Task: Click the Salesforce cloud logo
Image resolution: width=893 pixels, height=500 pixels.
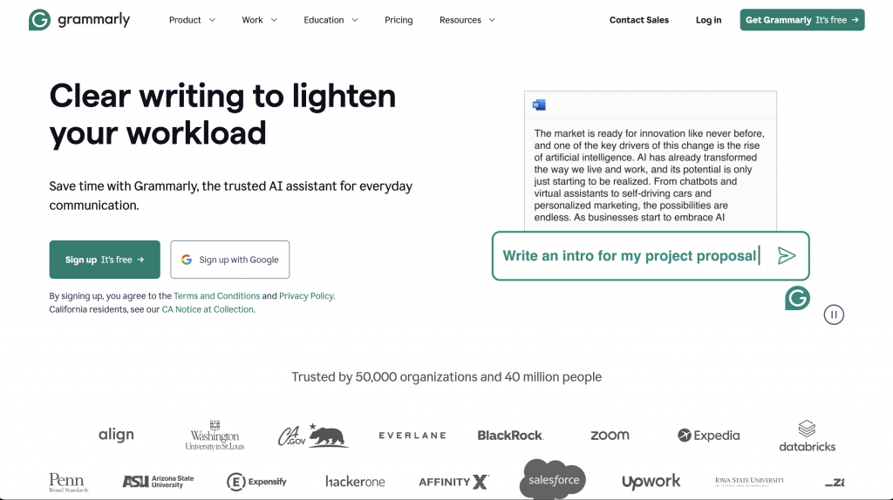Action: (x=552, y=479)
